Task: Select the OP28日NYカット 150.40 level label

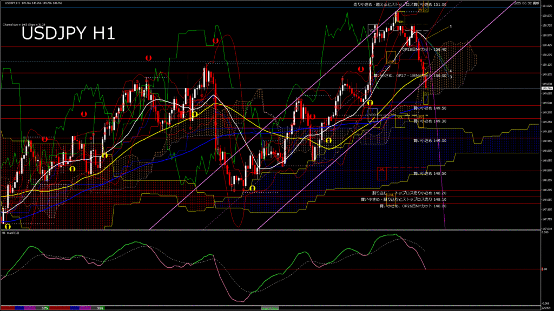Action: coord(424,49)
